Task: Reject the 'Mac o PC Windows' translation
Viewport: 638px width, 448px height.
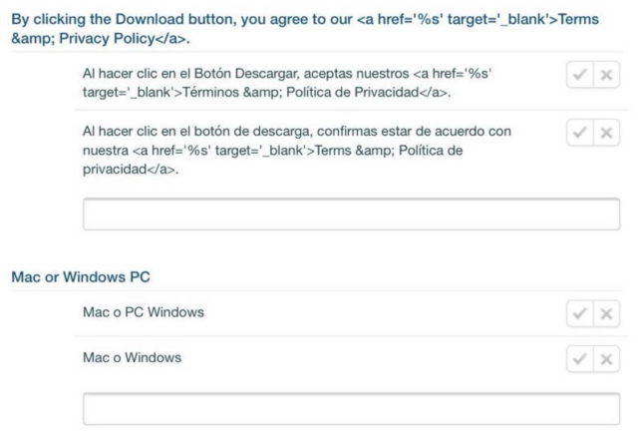Action: pos(605,313)
